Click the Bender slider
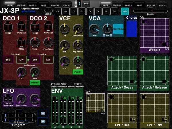This screenshot has width=172, height=129. 150,11
